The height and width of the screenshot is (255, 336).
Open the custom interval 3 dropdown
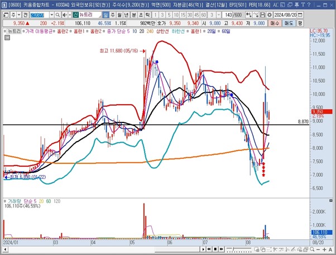(219, 15)
